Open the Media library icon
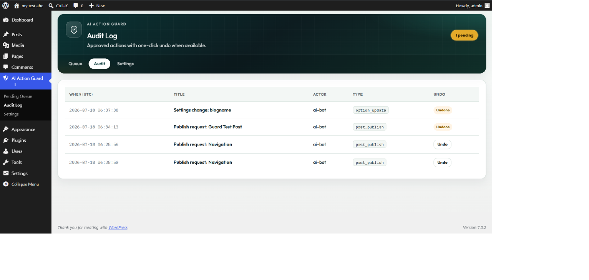Viewport: 589px width, 280px height. click(6, 45)
